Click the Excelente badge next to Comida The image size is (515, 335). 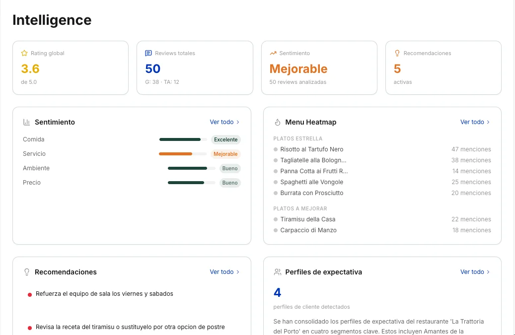click(226, 139)
